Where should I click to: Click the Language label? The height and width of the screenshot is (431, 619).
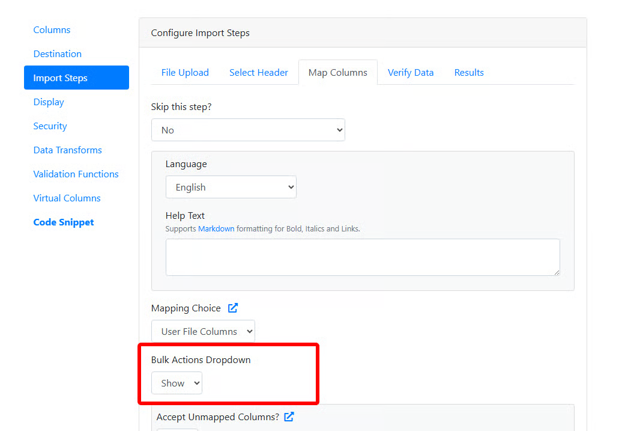[x=186, y=164]
